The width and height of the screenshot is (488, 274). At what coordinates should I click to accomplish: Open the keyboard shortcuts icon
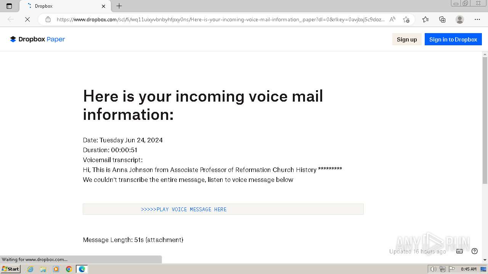coord(459,251)
